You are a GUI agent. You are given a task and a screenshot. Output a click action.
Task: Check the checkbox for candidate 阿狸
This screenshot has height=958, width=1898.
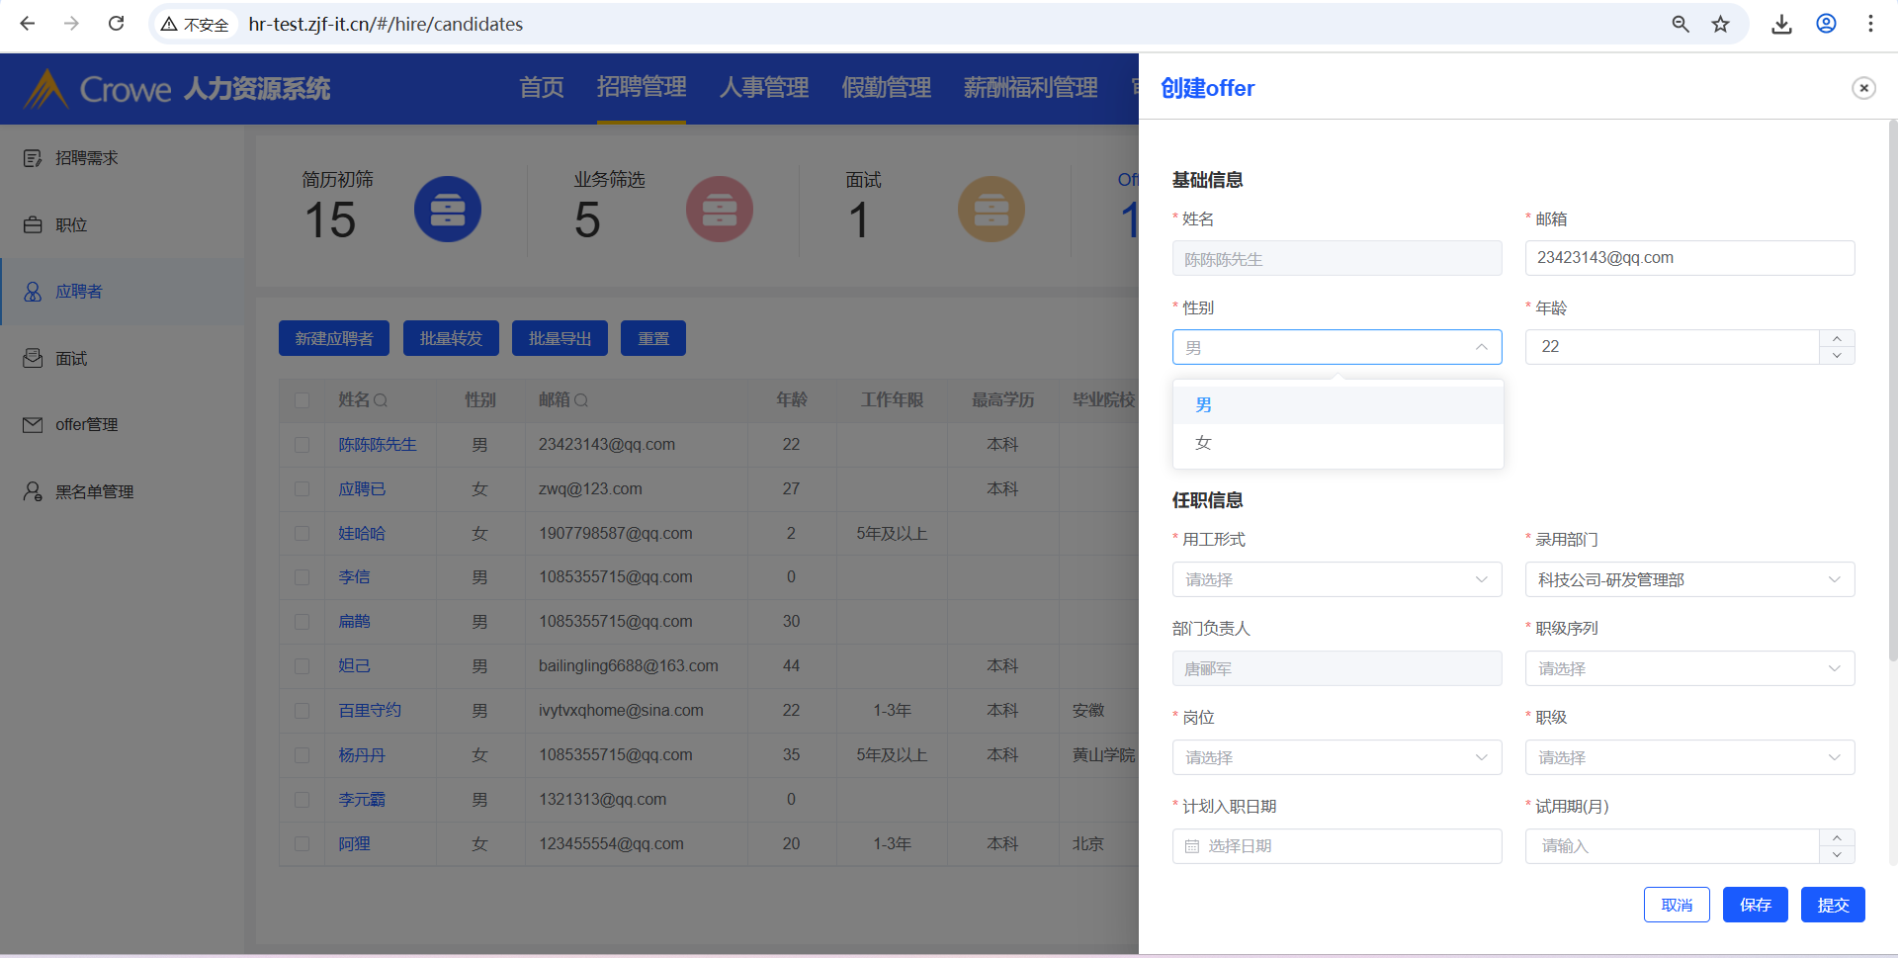pos(302,844)
